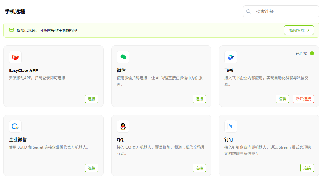Viewport: 324px width, 186px height.
Task: Click the 已连接 status label on 飞书
Action: click(301, 54)
